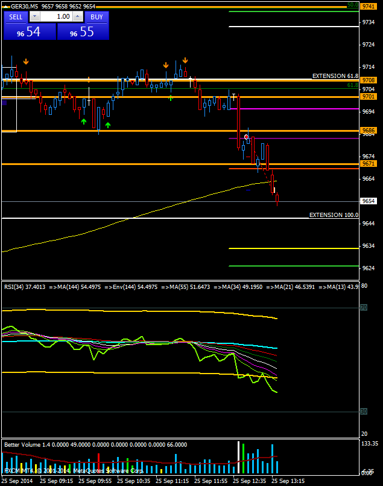The height and width of the screenshot is (486, 383).
Task: Click the red trade entry marker on chart
Action: (246, 137)
